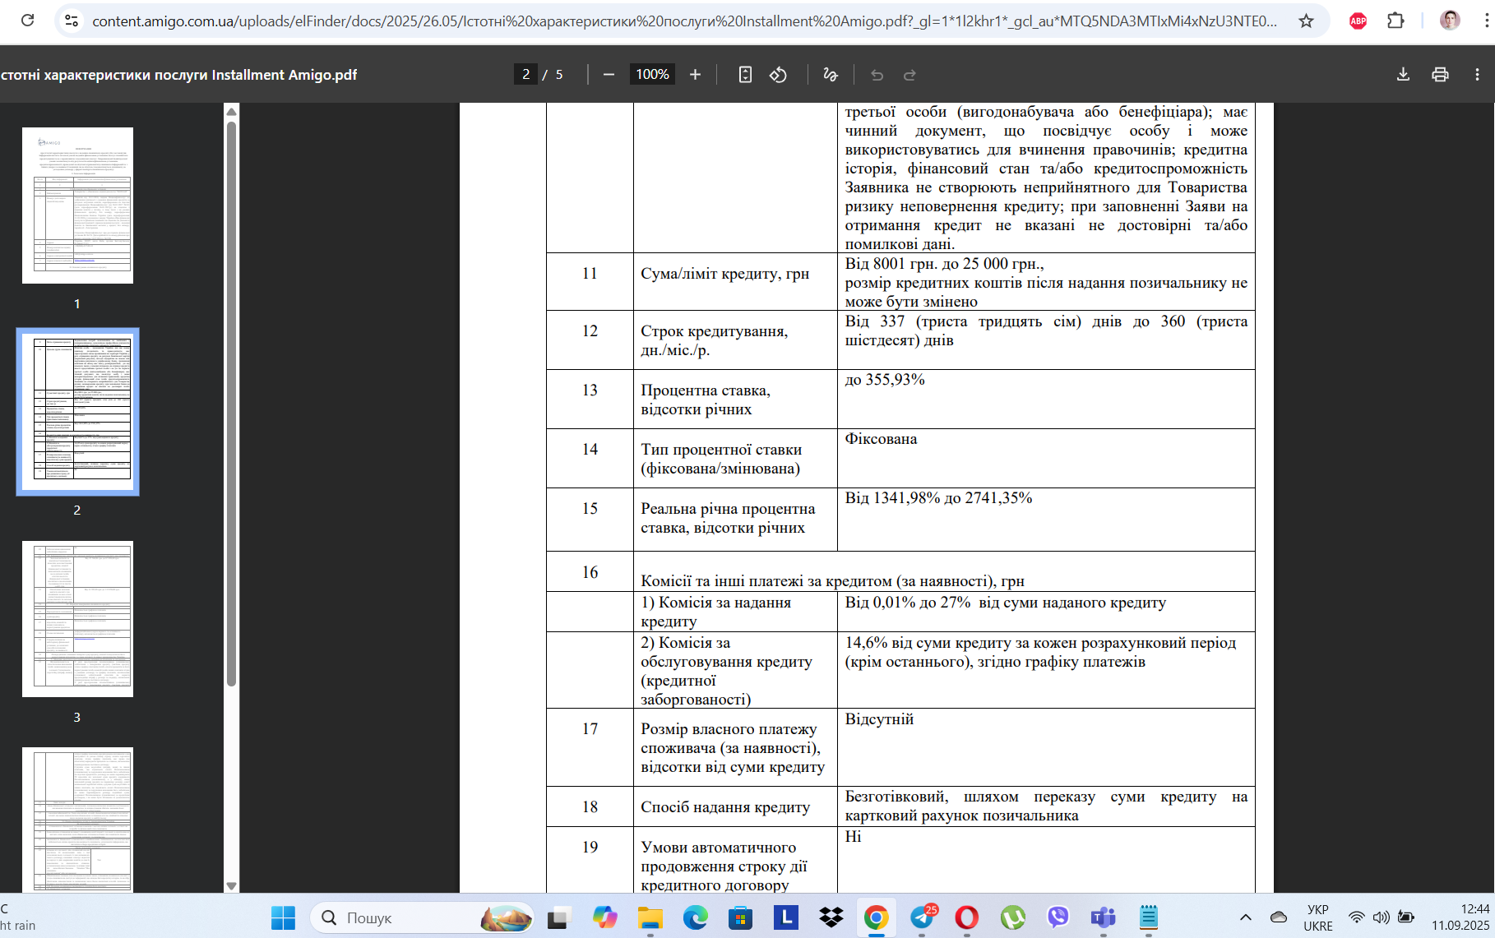Open page 1 thumbnail
The height and width of the screenshot is (938, 1495).
[x=77, y=206]
